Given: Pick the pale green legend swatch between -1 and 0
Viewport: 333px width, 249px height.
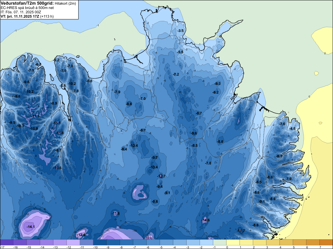Looking at the screenshot, I should pos(220,242).
